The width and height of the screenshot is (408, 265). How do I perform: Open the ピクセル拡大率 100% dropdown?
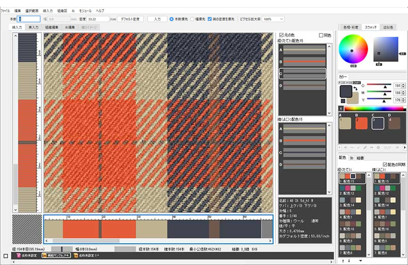click(273, 19)
